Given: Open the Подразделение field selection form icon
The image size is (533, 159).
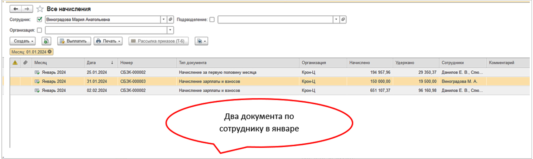Looking at the screenshot, I should click(343, 20).
